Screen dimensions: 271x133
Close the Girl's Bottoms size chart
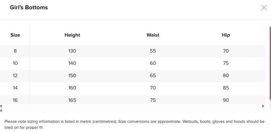(264, 8)
